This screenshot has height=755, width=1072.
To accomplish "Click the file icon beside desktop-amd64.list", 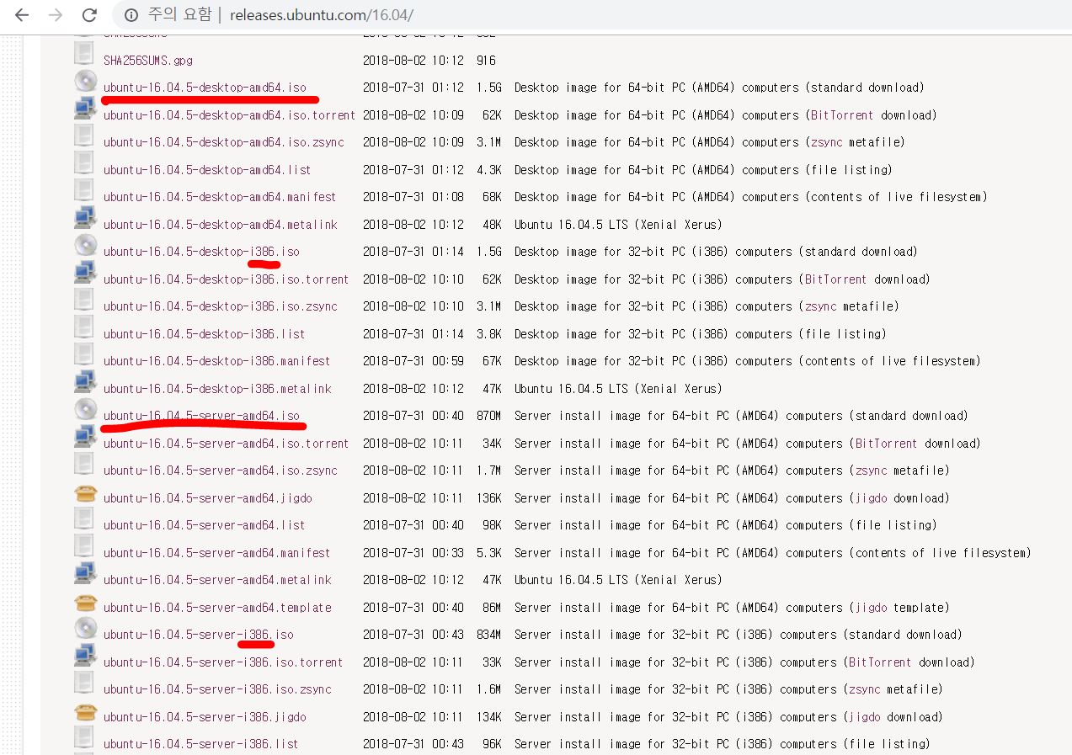I will tap(84, 163).
